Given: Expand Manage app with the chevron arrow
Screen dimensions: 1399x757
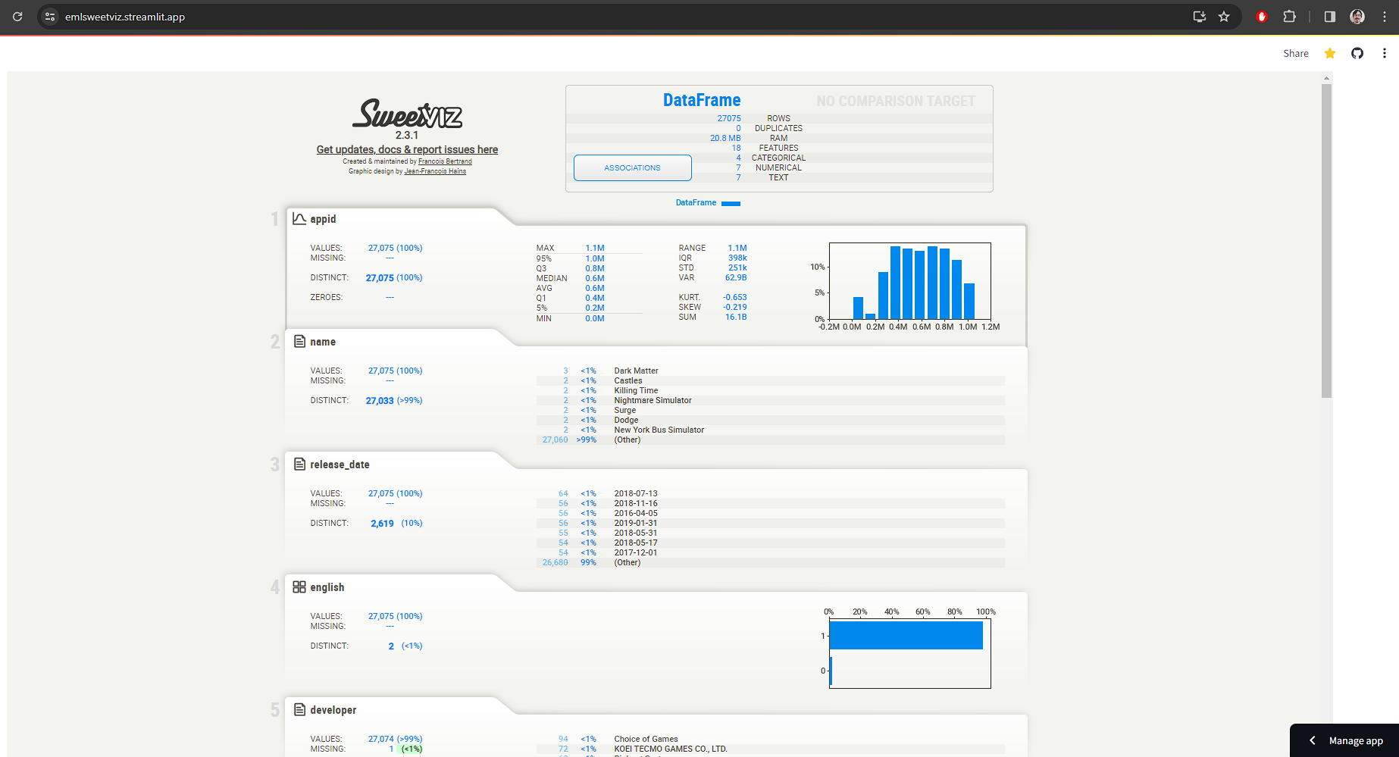Looking at the screenshot, I should click(1313, 740).
